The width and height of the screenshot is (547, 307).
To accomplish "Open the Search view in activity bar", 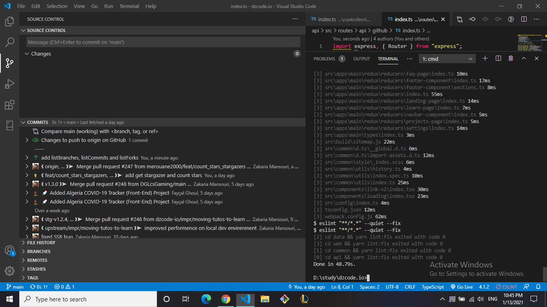I will coord(10,42).
